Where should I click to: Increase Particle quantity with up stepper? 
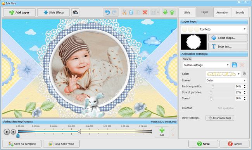pyautogui.click(x=245, y=85)
